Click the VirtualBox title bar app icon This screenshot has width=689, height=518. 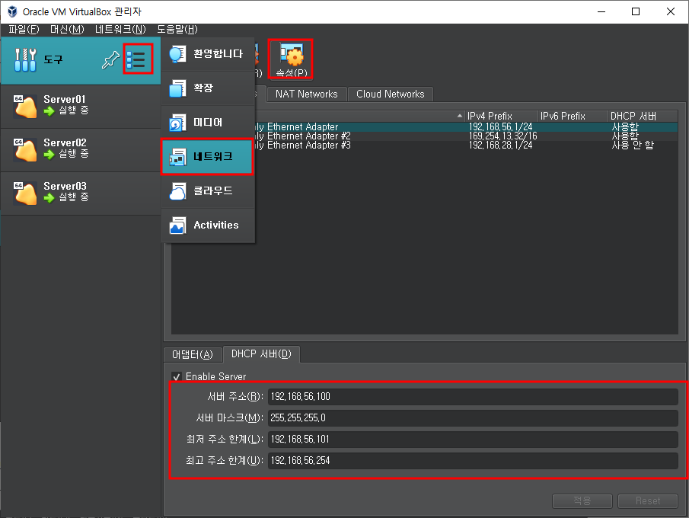(x=12, y=11)
